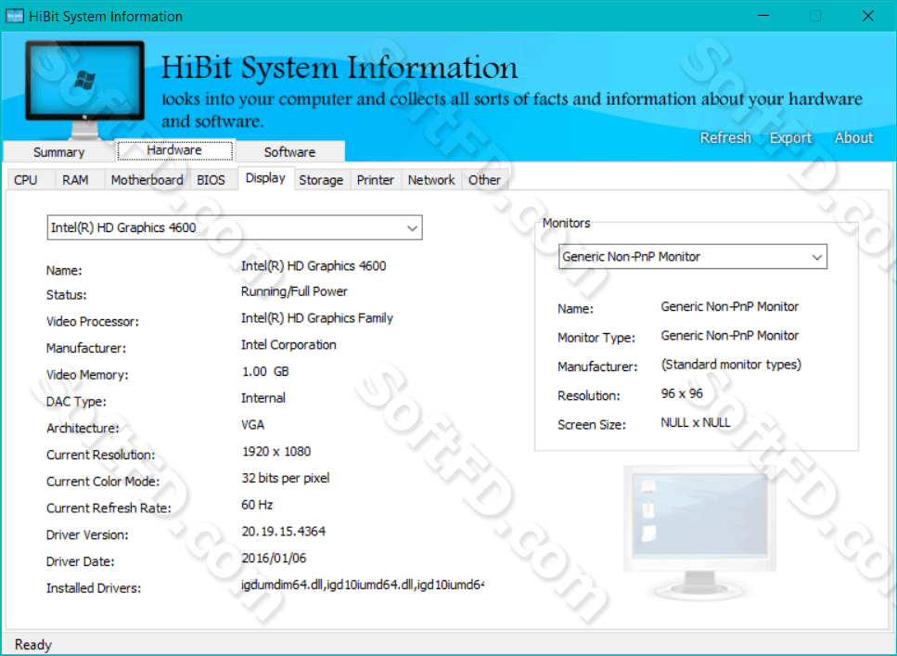This screenshot has height=656, width=897.
Task: Click the HiBit app icon in title bar
Action: click(14, 16)
